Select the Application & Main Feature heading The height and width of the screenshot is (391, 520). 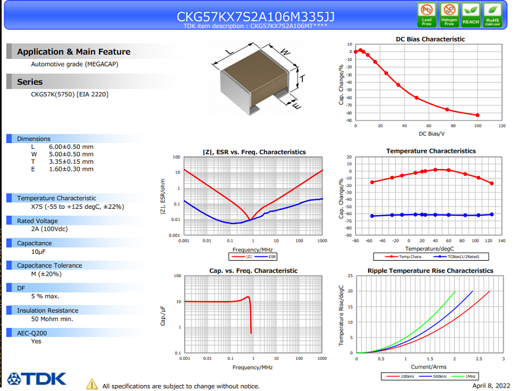(73, 52)
